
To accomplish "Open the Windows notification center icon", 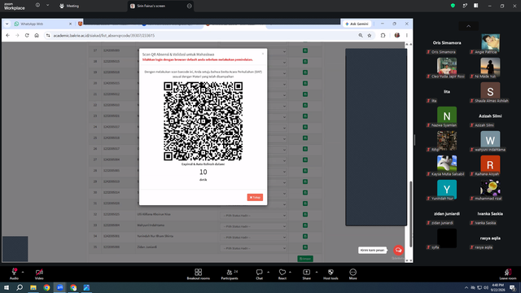I will point(512,287).
